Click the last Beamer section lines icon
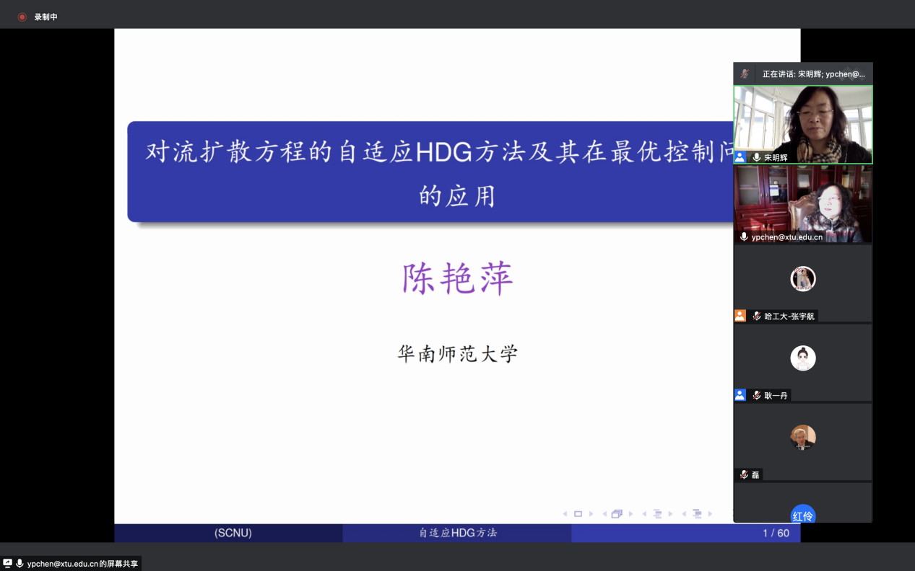 tap(697, 514)
